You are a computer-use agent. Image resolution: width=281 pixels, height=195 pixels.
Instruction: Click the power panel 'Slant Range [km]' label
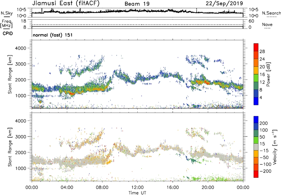(10, 74)
